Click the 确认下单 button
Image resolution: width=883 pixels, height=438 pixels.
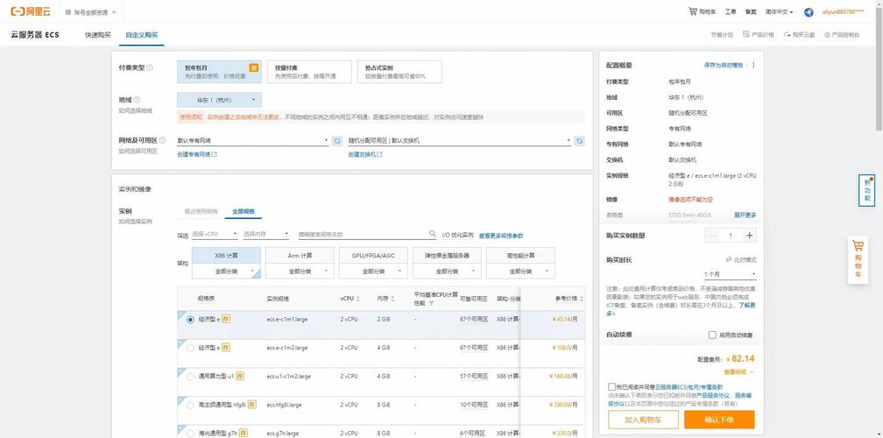[719, 420]
